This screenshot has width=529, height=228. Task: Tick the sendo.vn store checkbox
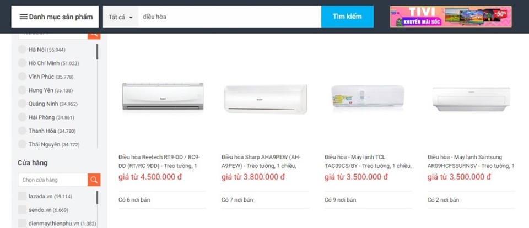(x=23, y=210)
